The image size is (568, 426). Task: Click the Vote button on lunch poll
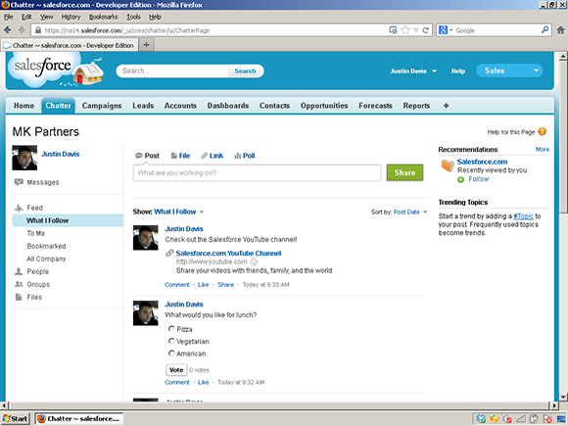[176, 370]
